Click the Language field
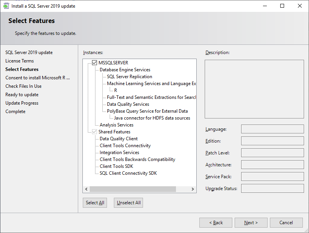309x233 pixels. coord(272,129)
